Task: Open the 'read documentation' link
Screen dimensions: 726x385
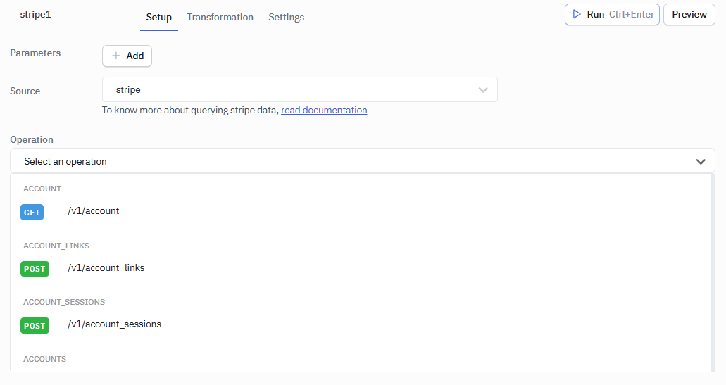Action: tap(324, 110)
